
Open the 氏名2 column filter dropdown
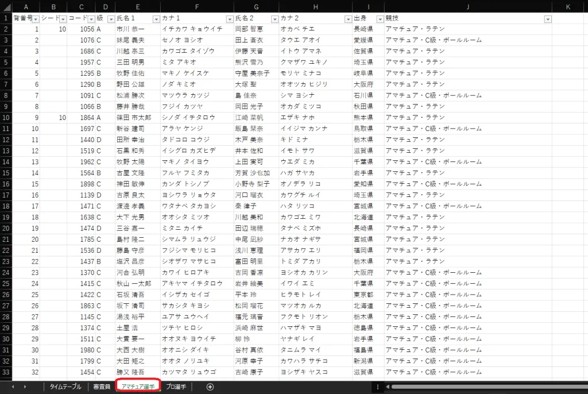274,19
